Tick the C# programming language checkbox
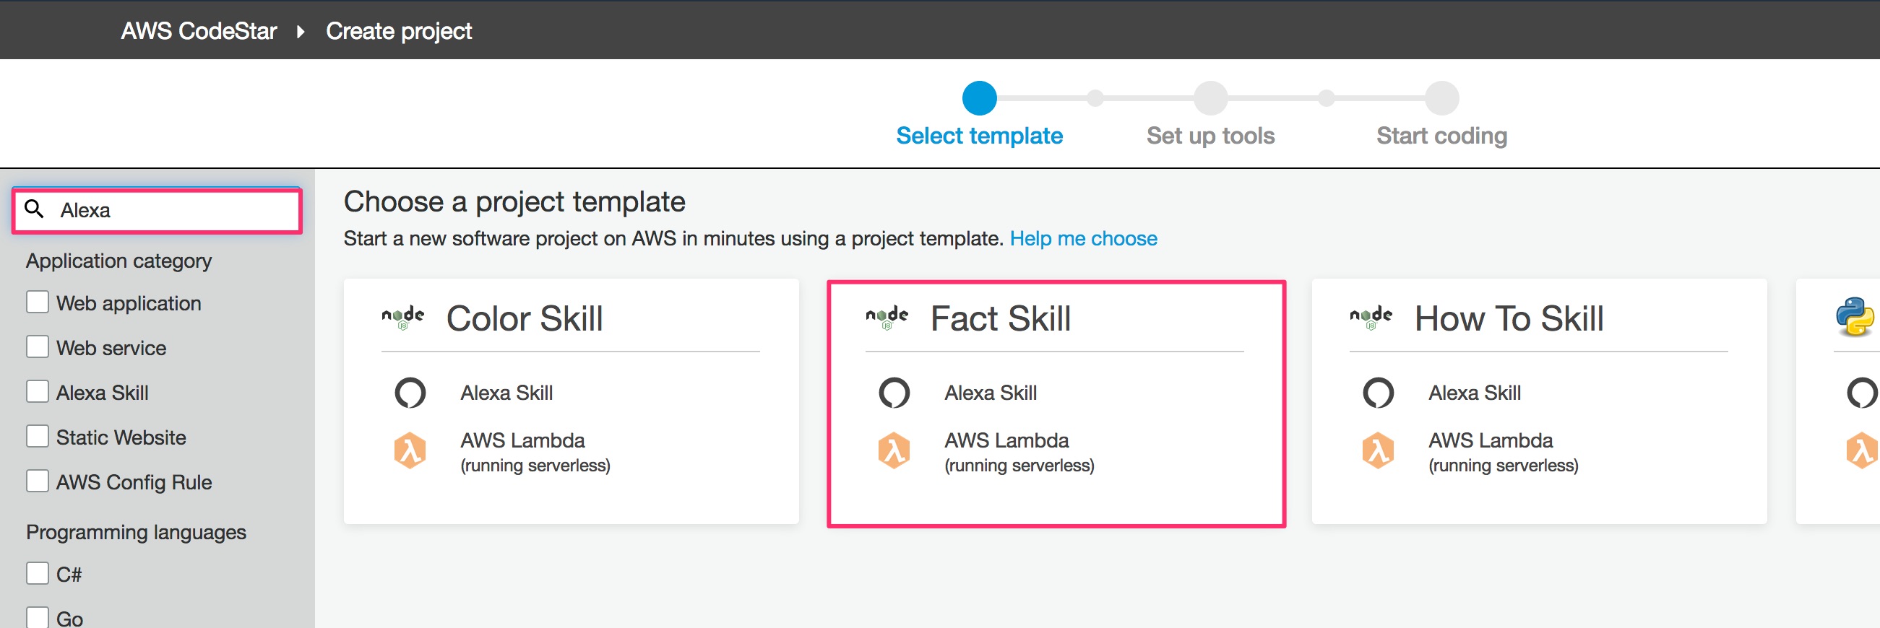1880x628 pixels. coord(38,573)
